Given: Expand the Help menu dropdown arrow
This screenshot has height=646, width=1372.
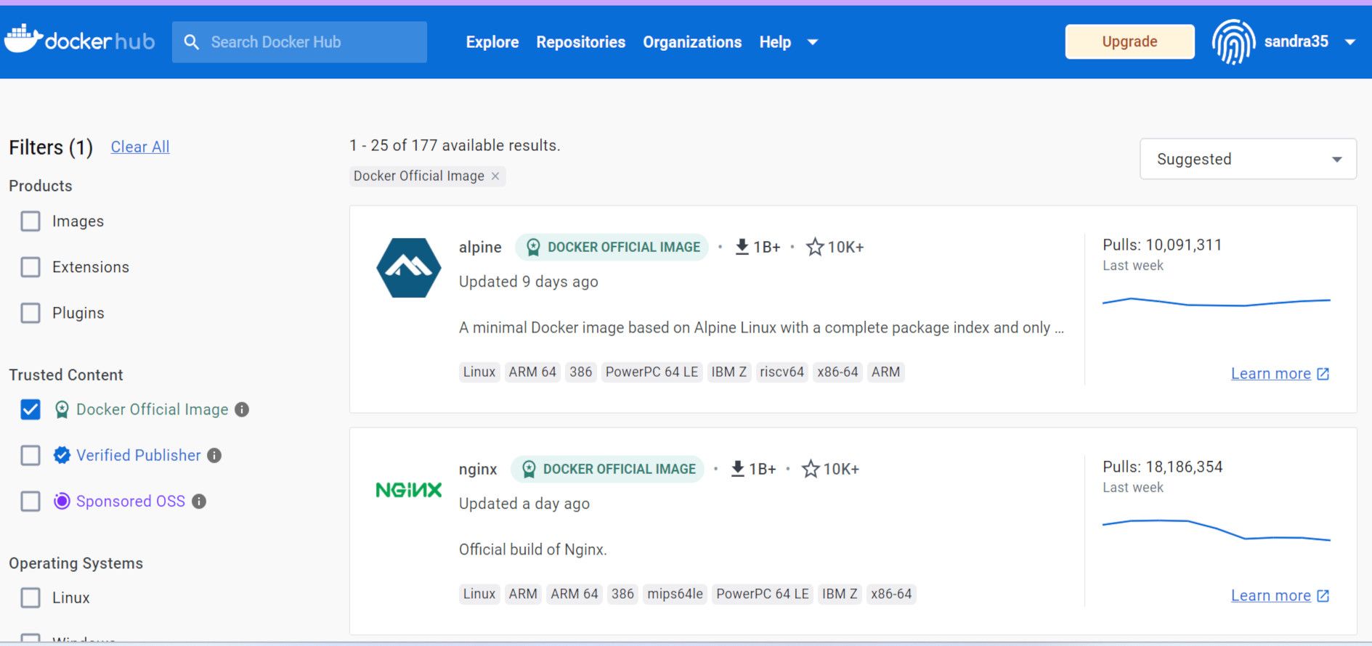Looking at the screenshot, I should tap(813, 42).
